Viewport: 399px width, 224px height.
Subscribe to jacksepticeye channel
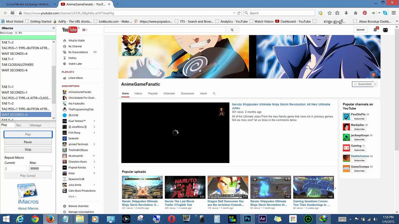pos(359,139)
